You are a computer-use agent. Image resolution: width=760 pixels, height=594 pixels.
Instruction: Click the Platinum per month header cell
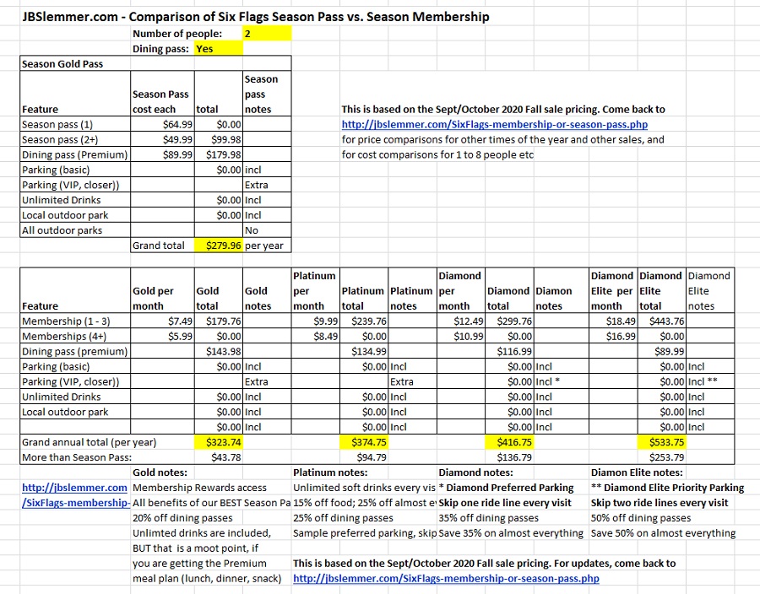pyautogui.click(x=316, y=290)
